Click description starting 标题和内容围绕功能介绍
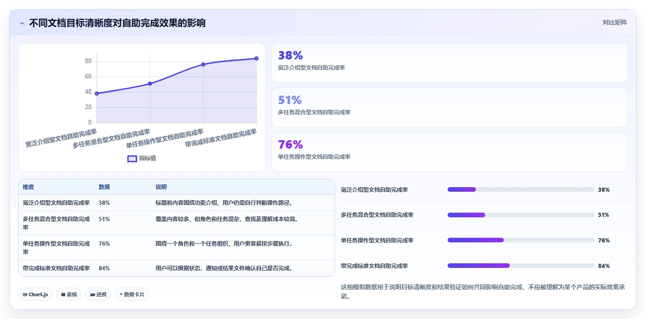The height and width of the screenshot is (319, 646). [225, 203]
